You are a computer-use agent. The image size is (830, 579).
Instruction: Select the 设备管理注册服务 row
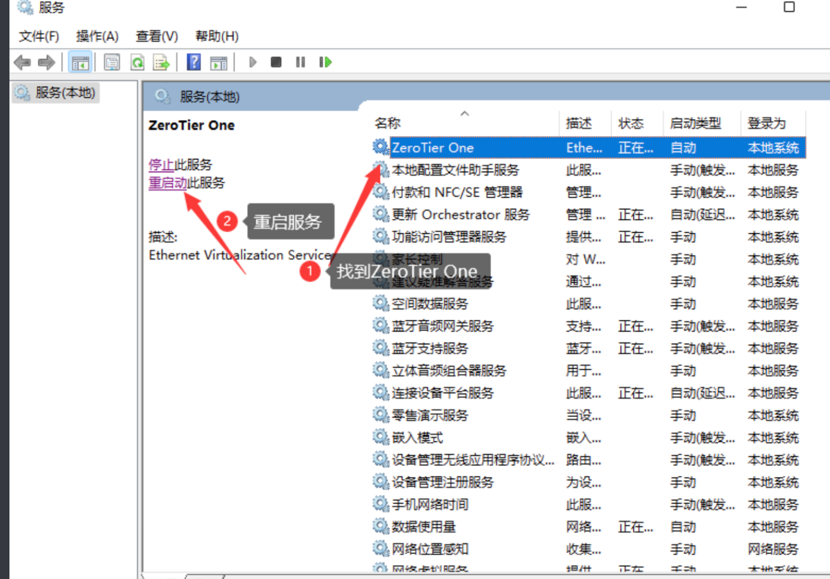[588, 482]
